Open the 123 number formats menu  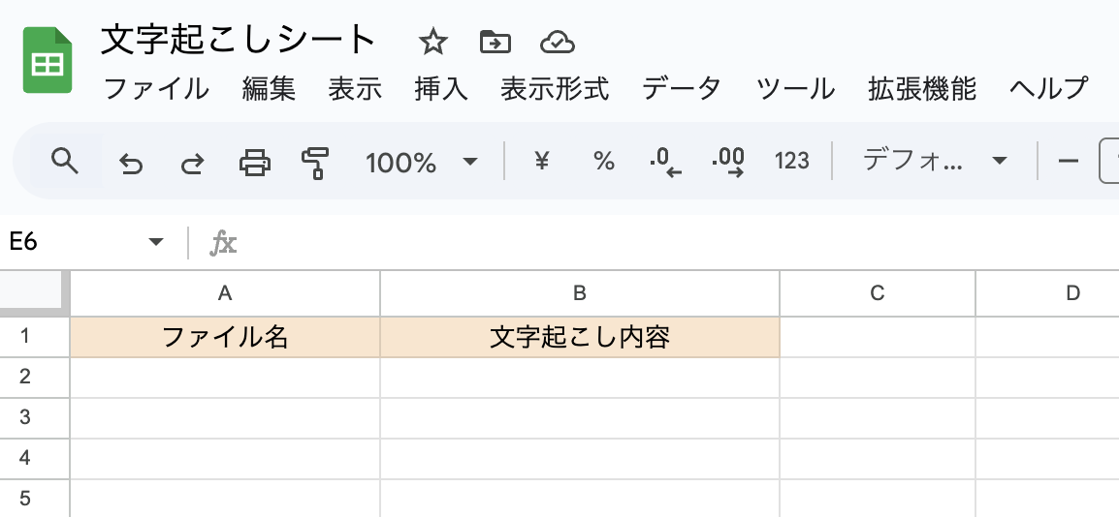click(791, 162)
